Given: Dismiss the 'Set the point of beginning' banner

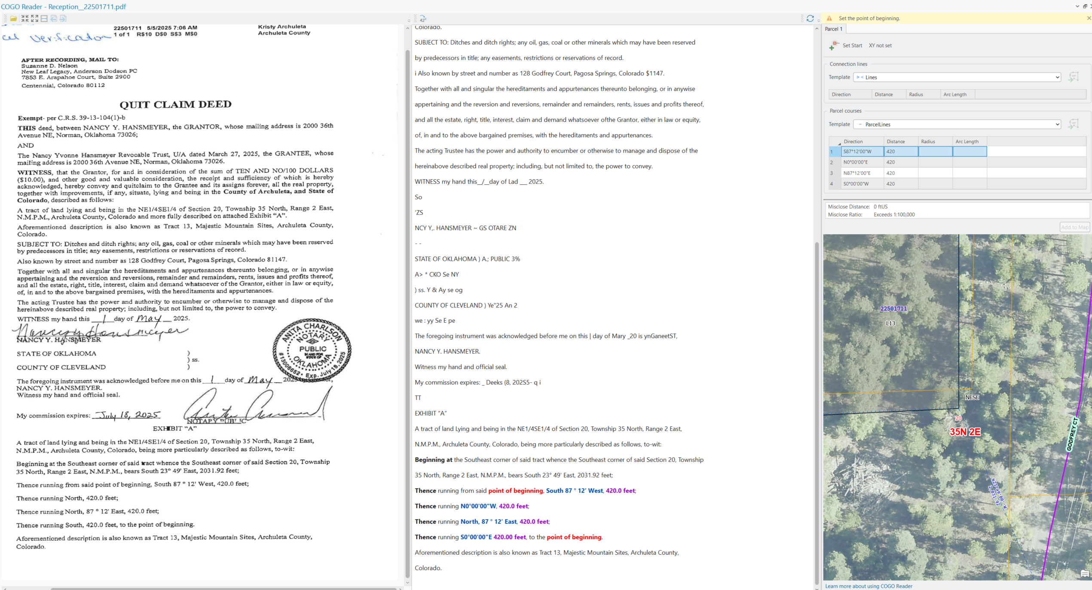Looking at the screenshot, I should pos(1089,18).
